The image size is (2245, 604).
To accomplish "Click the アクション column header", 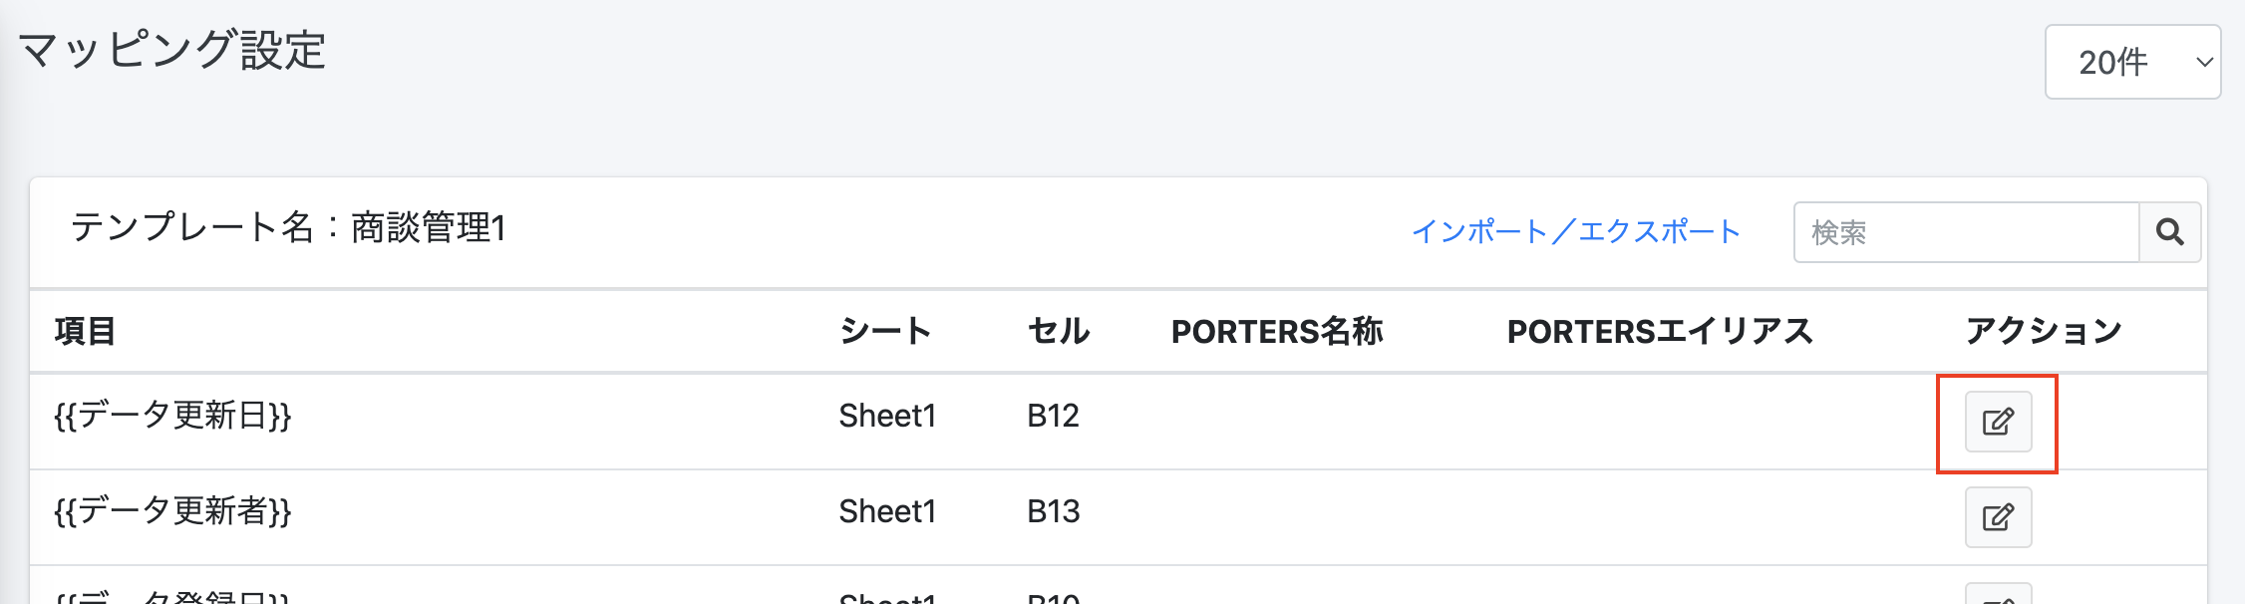I will point(2043,331).
